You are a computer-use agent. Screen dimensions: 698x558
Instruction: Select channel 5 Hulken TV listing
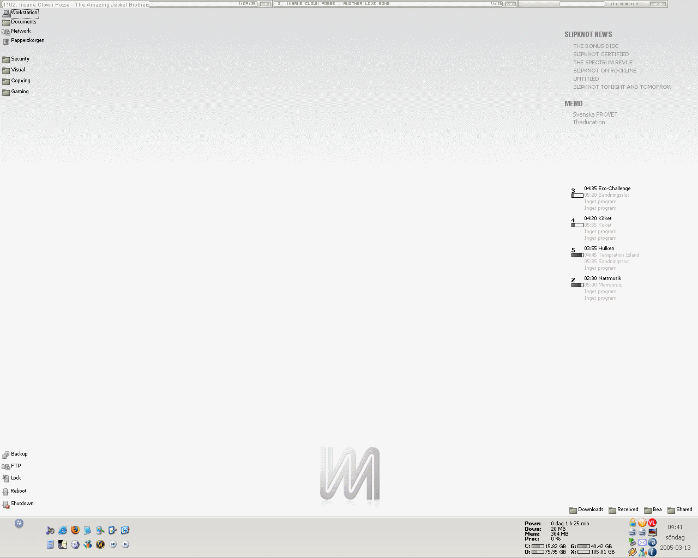point(599,248)
